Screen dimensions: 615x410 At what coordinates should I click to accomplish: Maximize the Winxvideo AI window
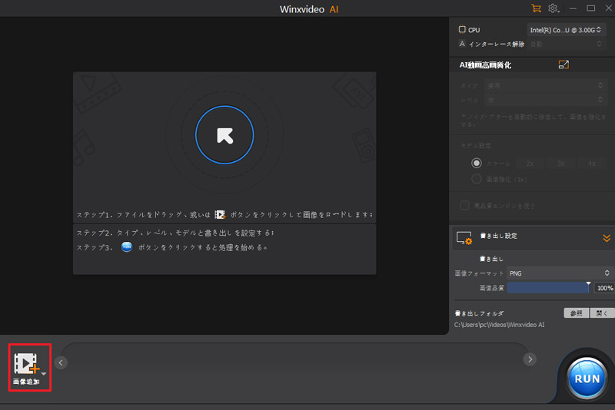pyautogui.click(x=590, y=8)
